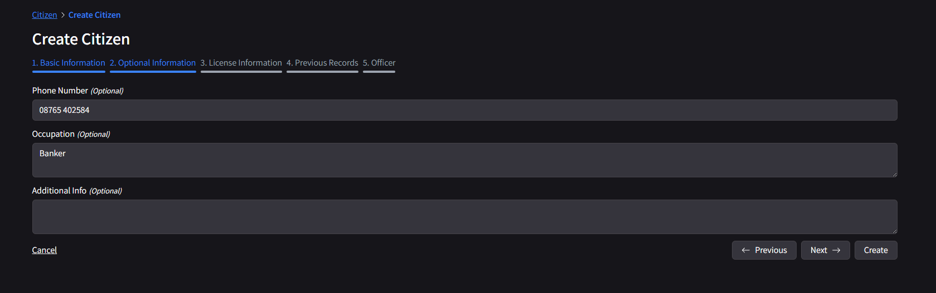936x293 pixels.
Task: Click the left arrow icon on Previous
Action: coord(745,250)
